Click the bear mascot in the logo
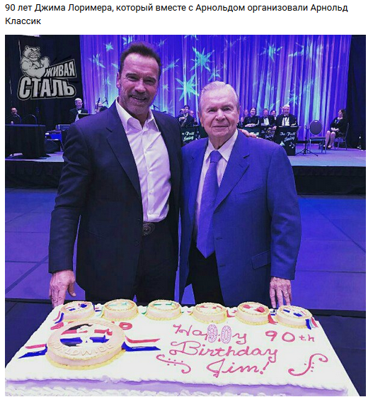 click(x=34, y=62)
